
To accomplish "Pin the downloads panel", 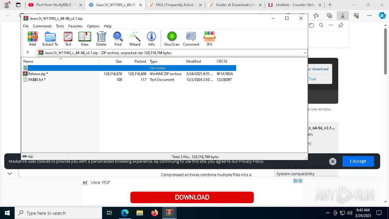I will point(341,25).
